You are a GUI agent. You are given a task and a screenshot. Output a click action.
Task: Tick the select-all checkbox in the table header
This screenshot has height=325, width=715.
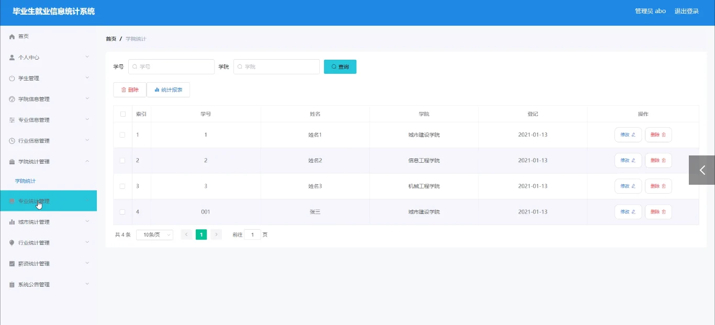click(x=123, y=114)
